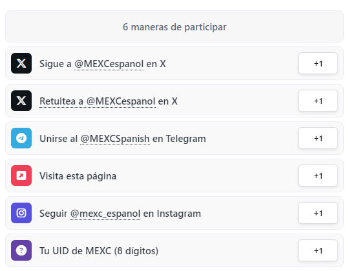
Task: Claim +1 for following on Instagram
Action: 318,213
